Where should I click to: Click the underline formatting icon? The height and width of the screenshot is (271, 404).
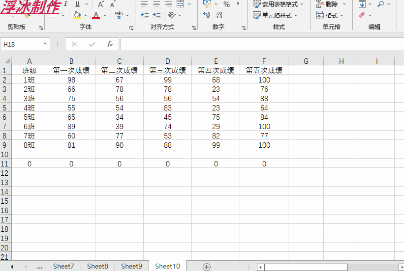click(x=77, y=4)
